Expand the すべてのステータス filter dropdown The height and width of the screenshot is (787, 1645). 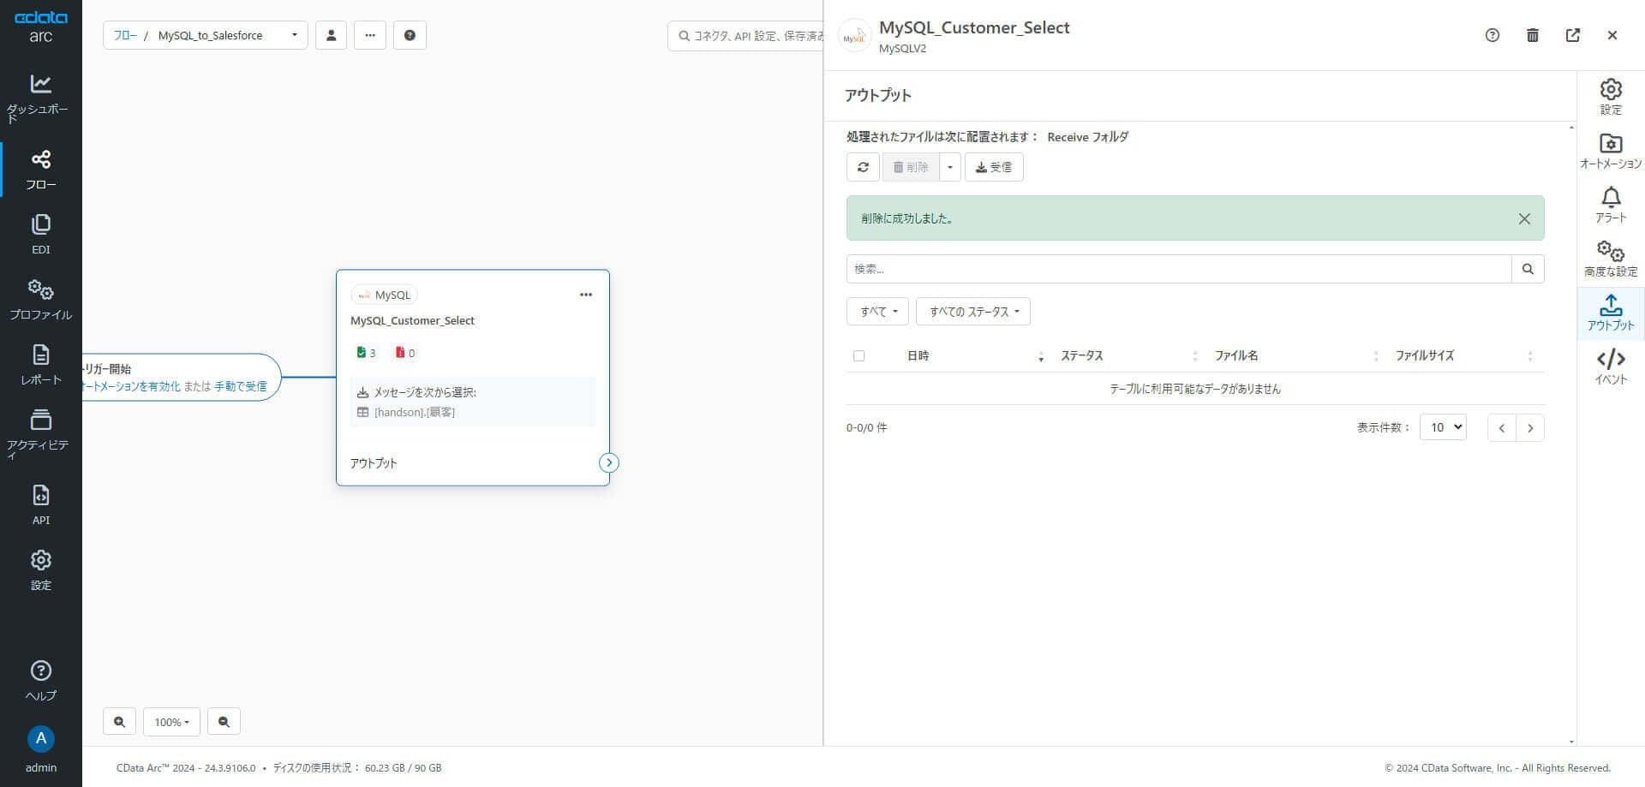[972, 312]
